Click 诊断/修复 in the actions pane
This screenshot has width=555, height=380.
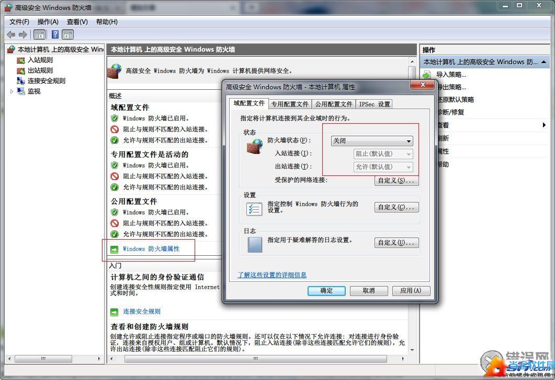coord(451,112)
